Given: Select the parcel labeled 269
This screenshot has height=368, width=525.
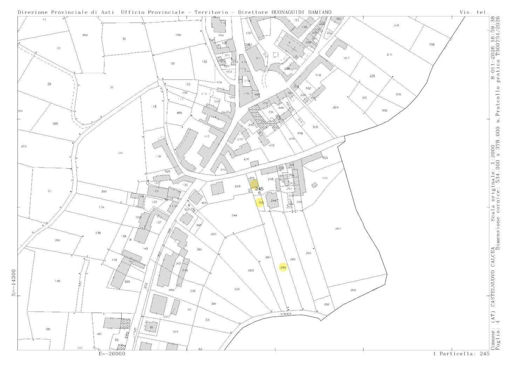Looking at the screenshot, I should point(353,290).
